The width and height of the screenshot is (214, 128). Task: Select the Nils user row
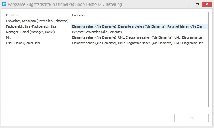[x=9, y=37]
